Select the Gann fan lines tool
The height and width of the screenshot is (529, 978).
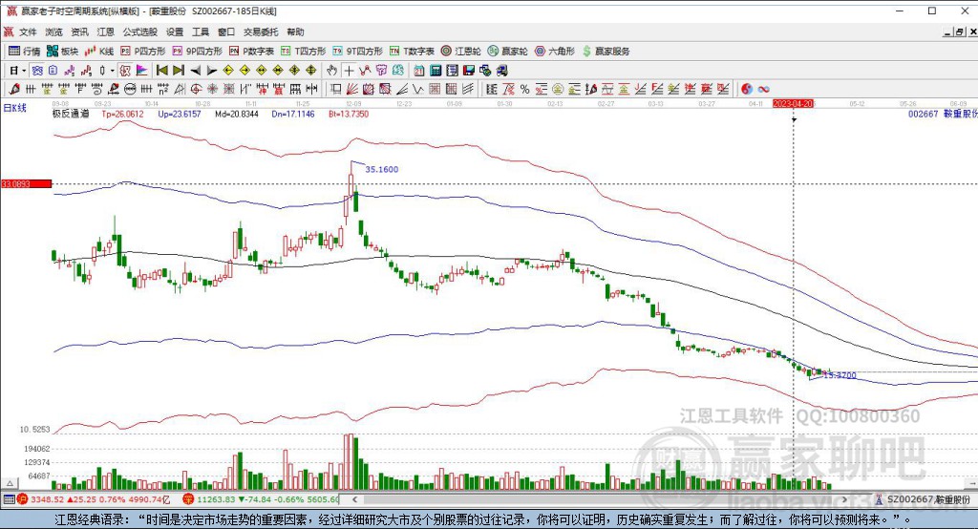(x=351, y=89)
